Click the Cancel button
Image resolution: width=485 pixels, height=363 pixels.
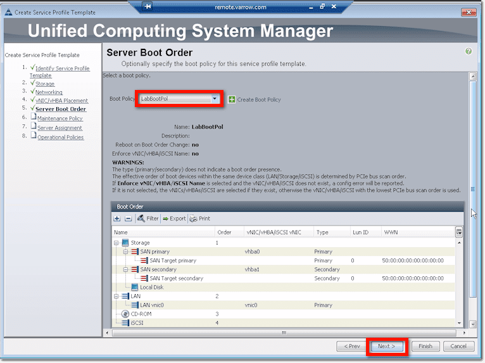coord(458,346)
